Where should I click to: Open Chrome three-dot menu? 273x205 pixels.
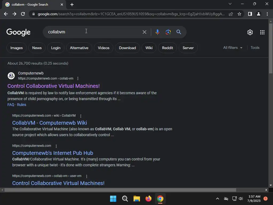[267, 14]
